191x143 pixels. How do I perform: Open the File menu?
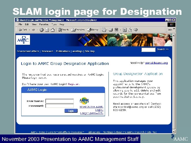tap(20, 24)
